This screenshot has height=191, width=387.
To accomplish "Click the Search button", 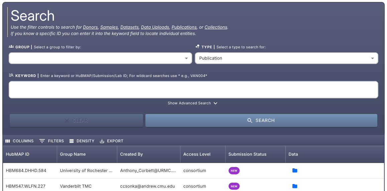I will [261, 121].
